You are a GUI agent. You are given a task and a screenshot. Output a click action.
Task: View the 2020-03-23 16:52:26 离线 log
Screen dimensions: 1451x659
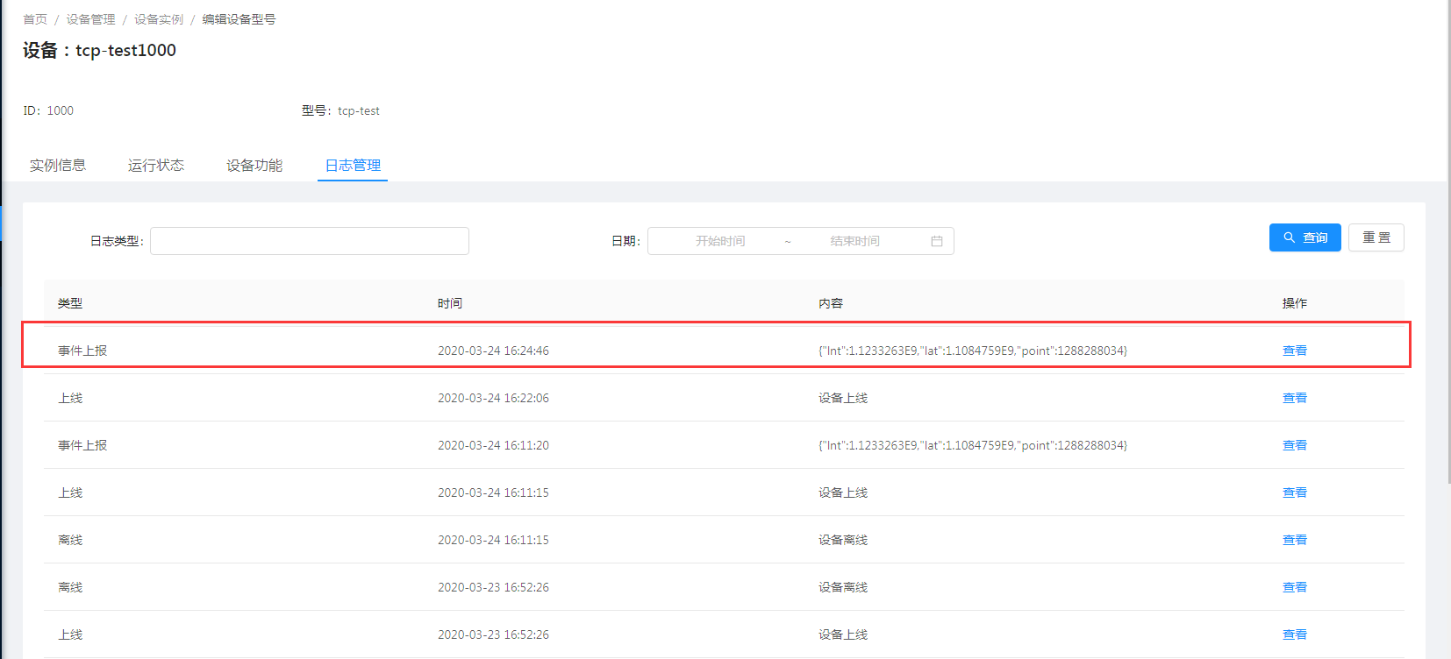[1294, 587]
